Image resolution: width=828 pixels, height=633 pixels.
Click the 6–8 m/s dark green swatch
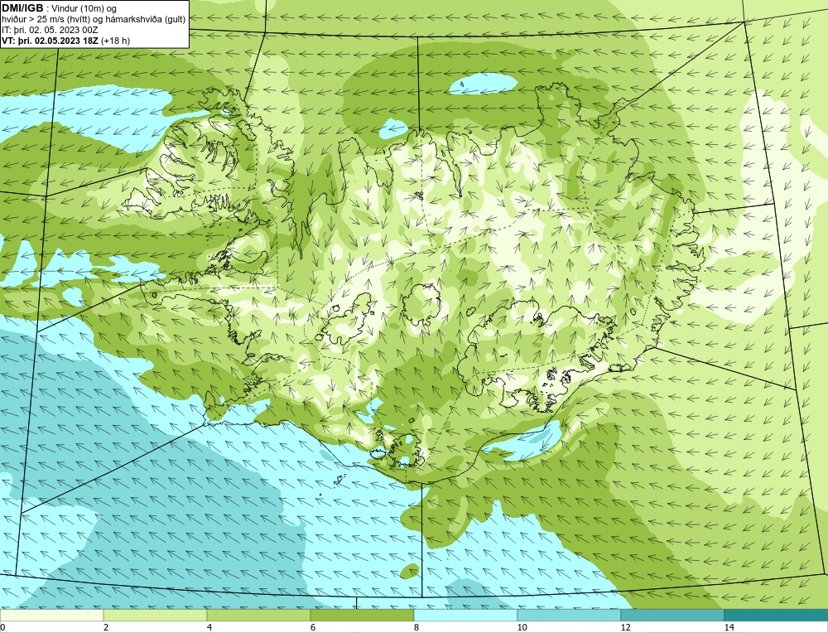point(363,615)
